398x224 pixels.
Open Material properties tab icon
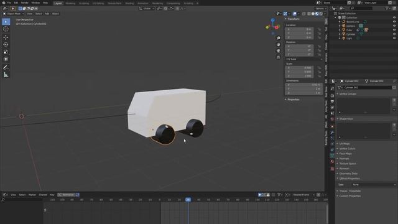(x=332, y=162)
